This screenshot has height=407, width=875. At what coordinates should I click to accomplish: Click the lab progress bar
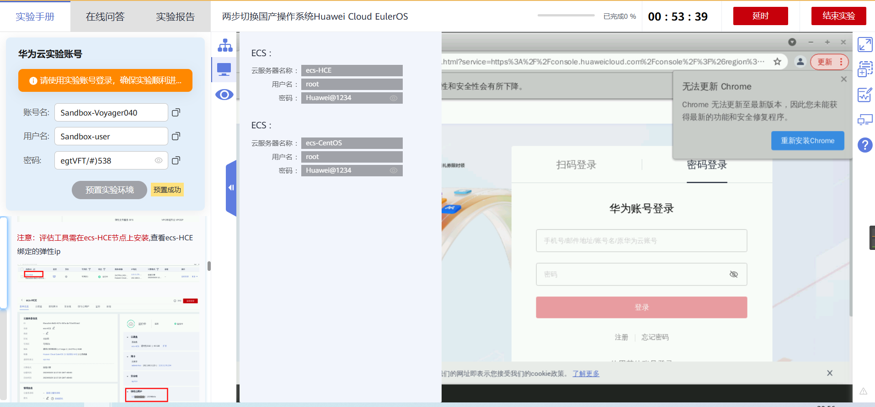pos(566,16)
